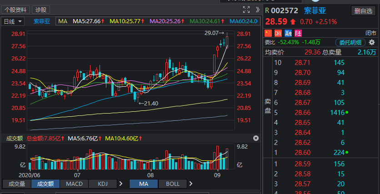Show more overlay indicators chevron after BOLL
This screenshot has width=380, height=194.
[191, 184]
